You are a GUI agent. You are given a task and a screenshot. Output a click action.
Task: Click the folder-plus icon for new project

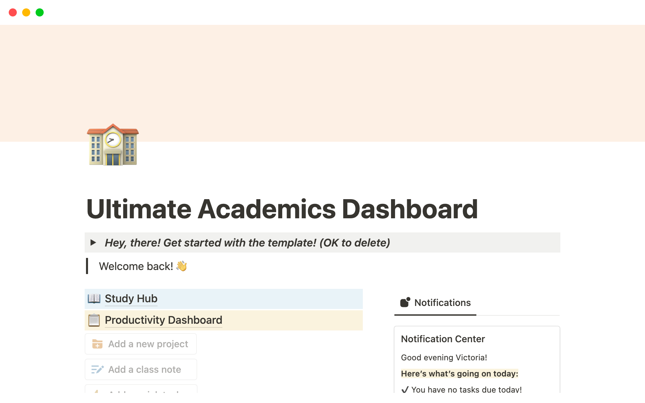[x=97, y=344]
